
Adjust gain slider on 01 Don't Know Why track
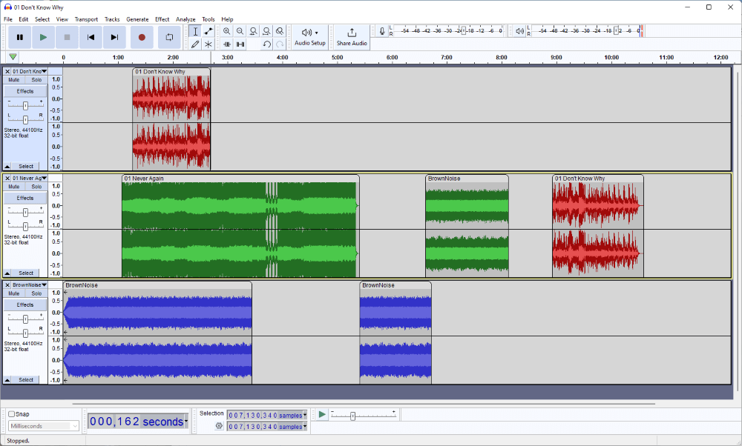pos(25,105)
